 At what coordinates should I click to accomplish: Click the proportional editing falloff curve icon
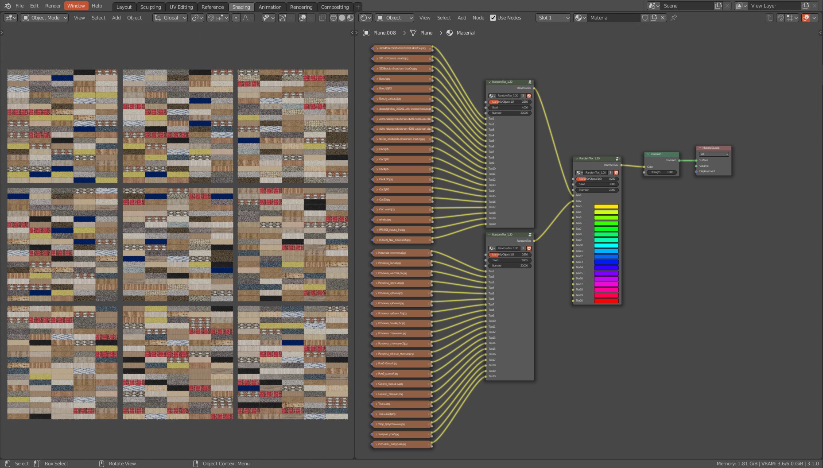246,18
